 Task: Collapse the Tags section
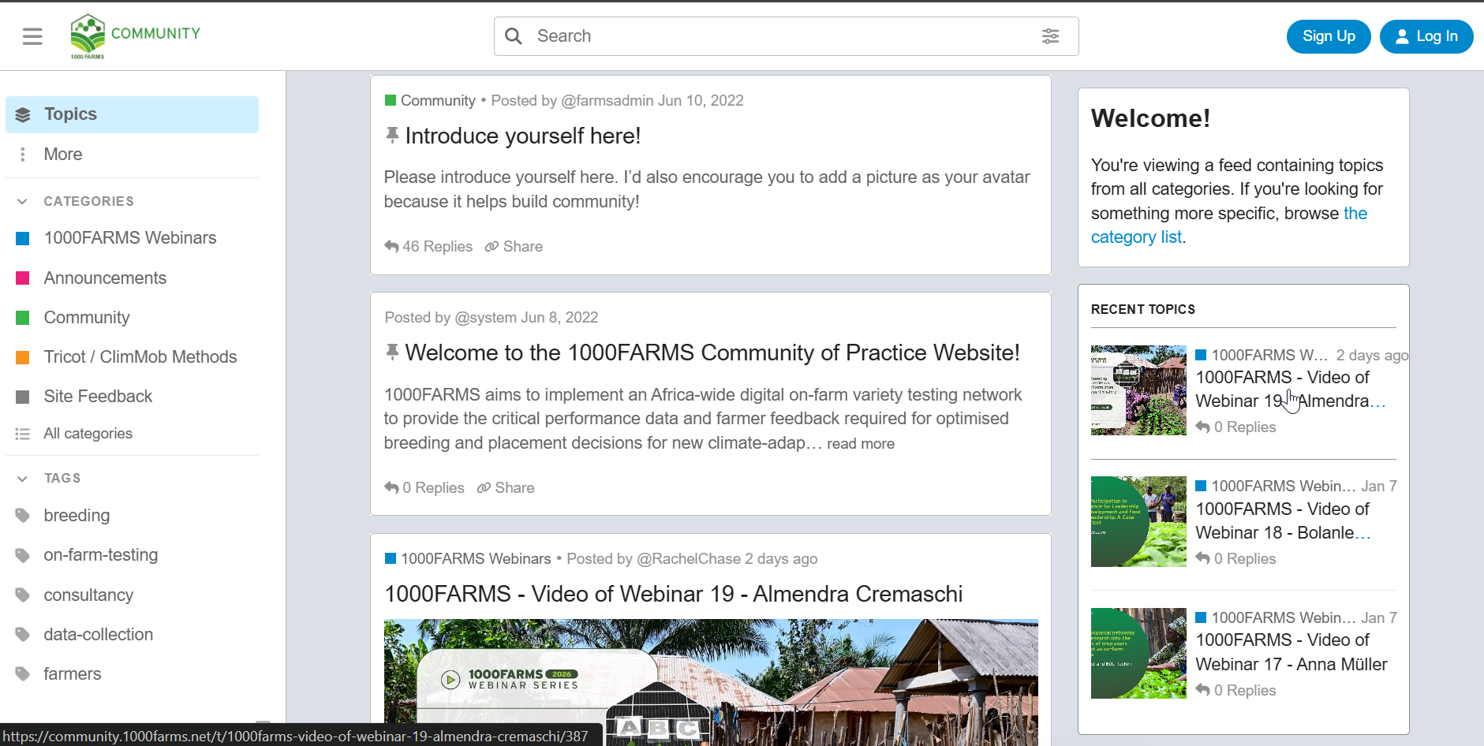[23, 479]
